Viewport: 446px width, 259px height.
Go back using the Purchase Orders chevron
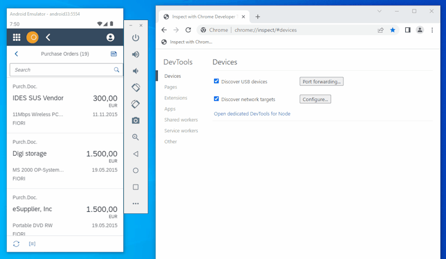point(16,54)
